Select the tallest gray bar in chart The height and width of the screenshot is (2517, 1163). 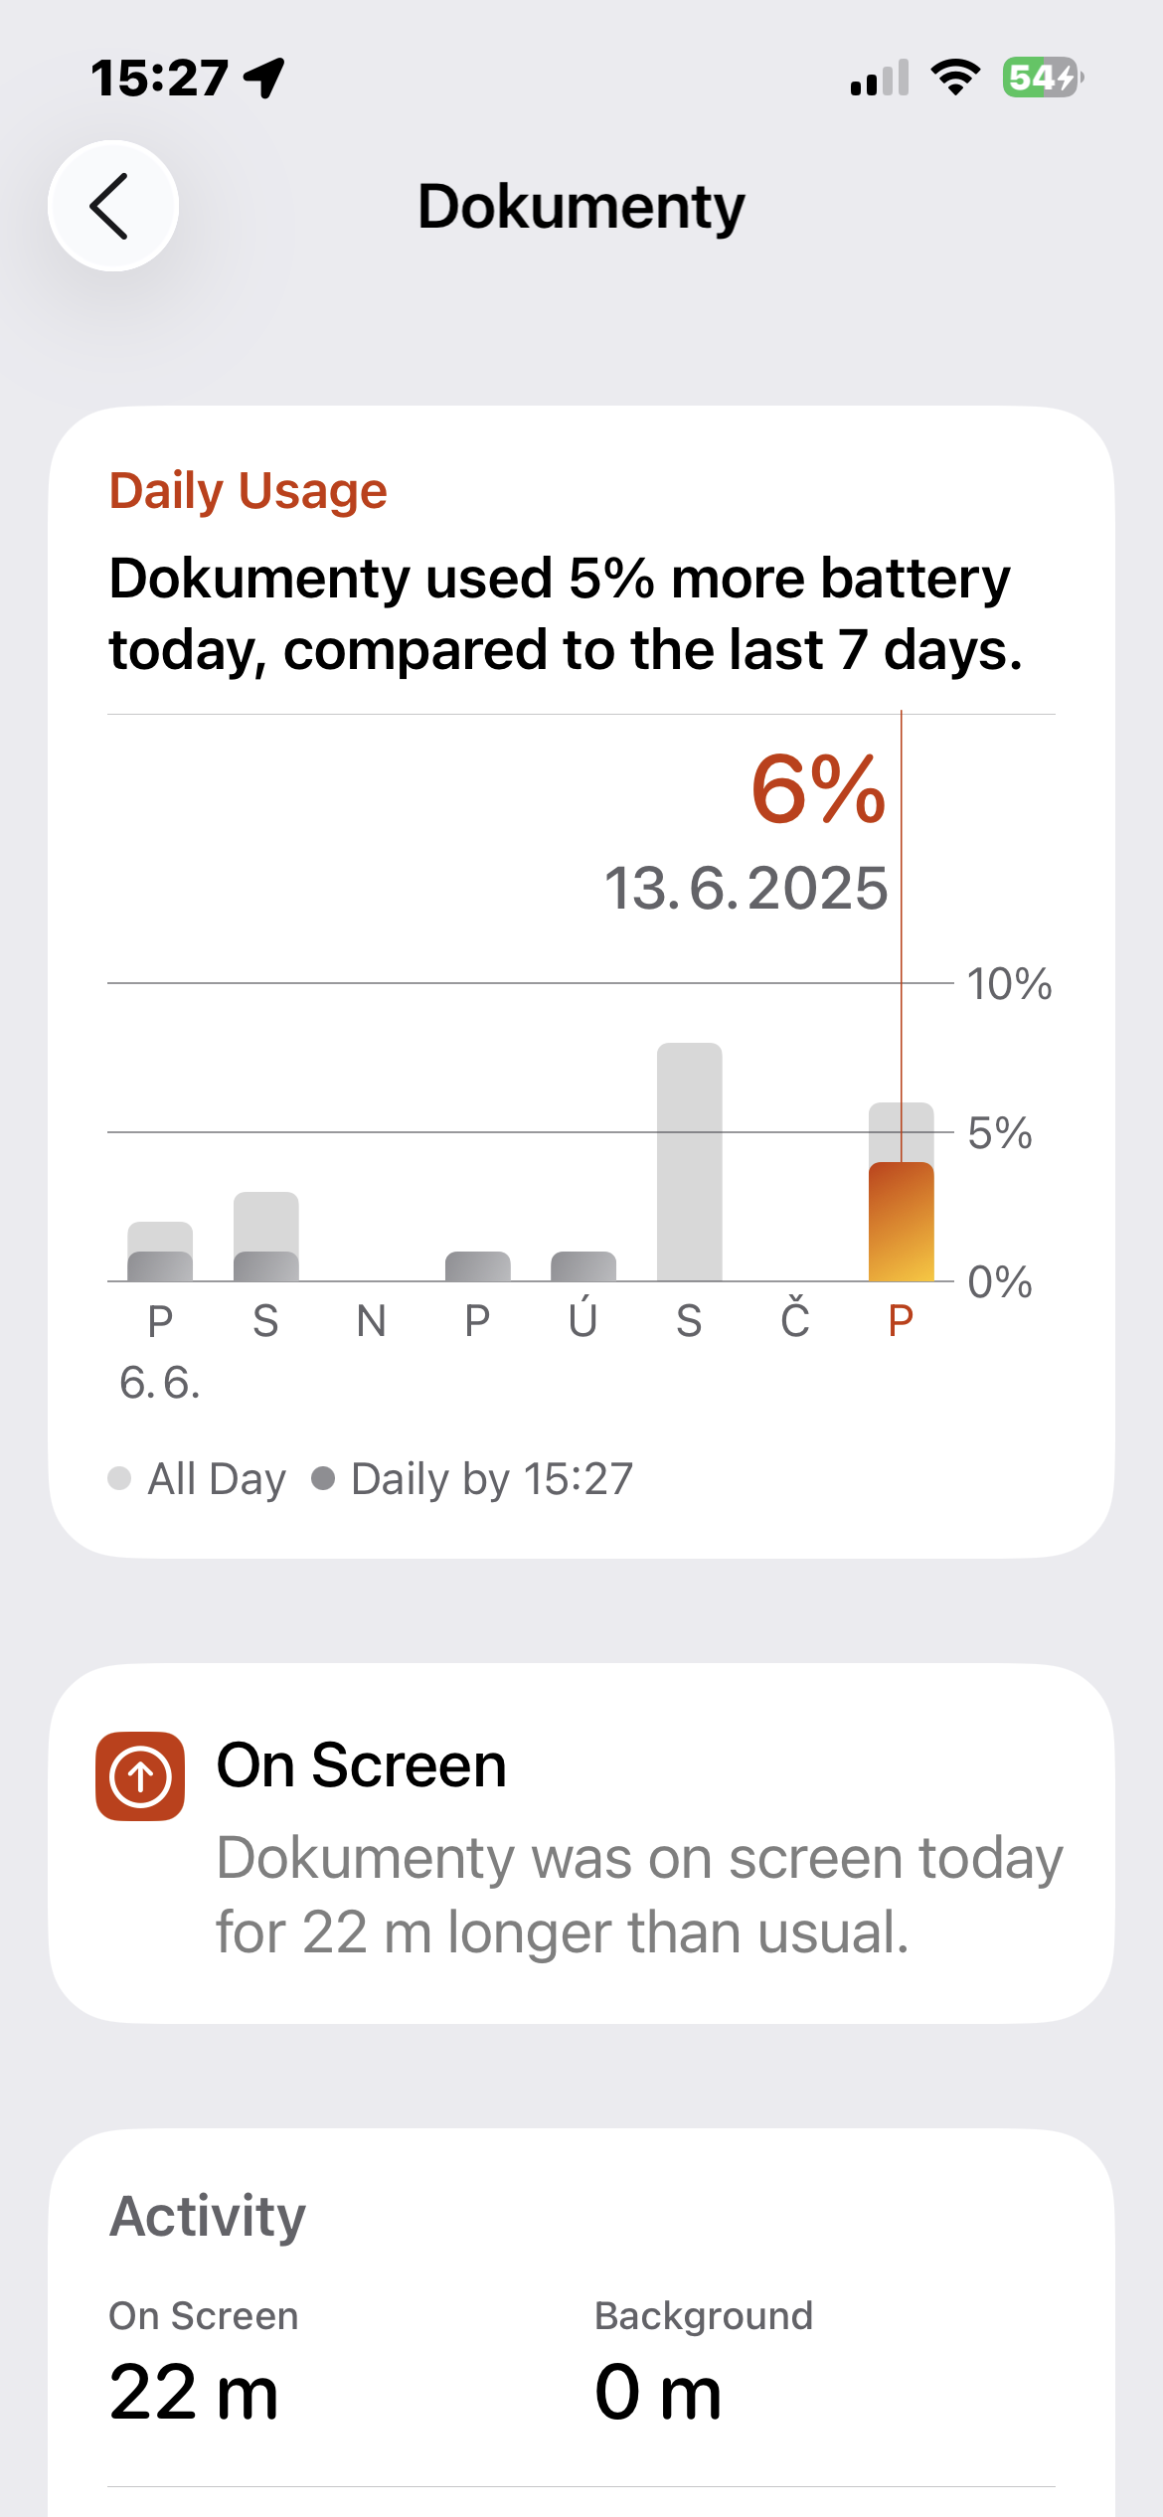point(689,1161)
